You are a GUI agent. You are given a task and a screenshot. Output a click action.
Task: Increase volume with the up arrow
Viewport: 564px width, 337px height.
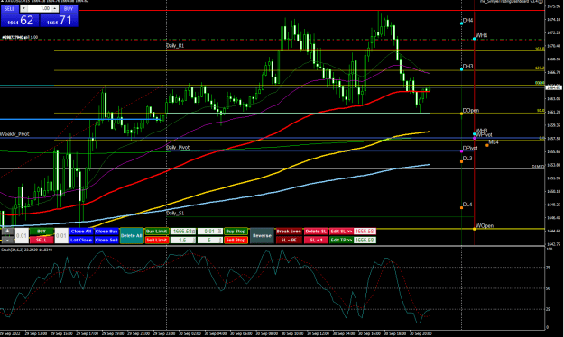(x=55, y=8)
